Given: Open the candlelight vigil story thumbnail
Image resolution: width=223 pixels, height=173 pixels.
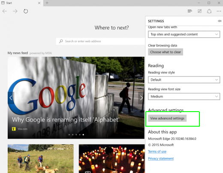Looking at the screenshot, I should click(x=111, y=158).
